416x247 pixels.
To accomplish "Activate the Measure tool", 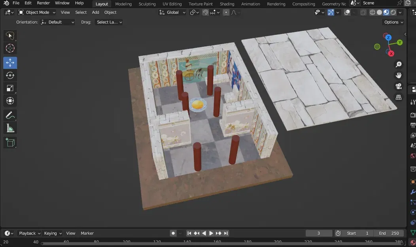I will tap(10, 128).
